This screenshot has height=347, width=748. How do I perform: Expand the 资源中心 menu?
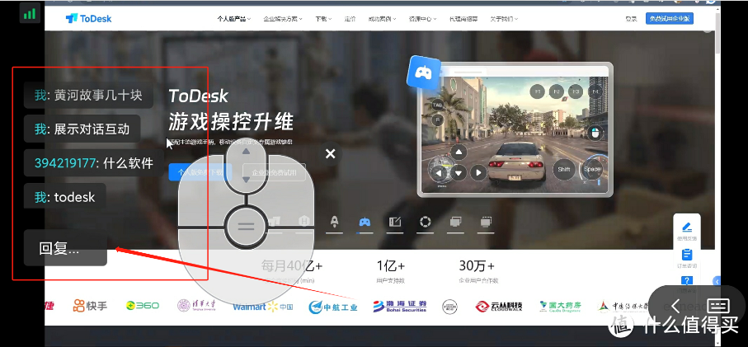point(423,19)
